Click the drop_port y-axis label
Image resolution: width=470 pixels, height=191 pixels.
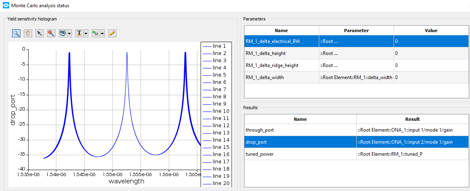click(x=14, y=110)
